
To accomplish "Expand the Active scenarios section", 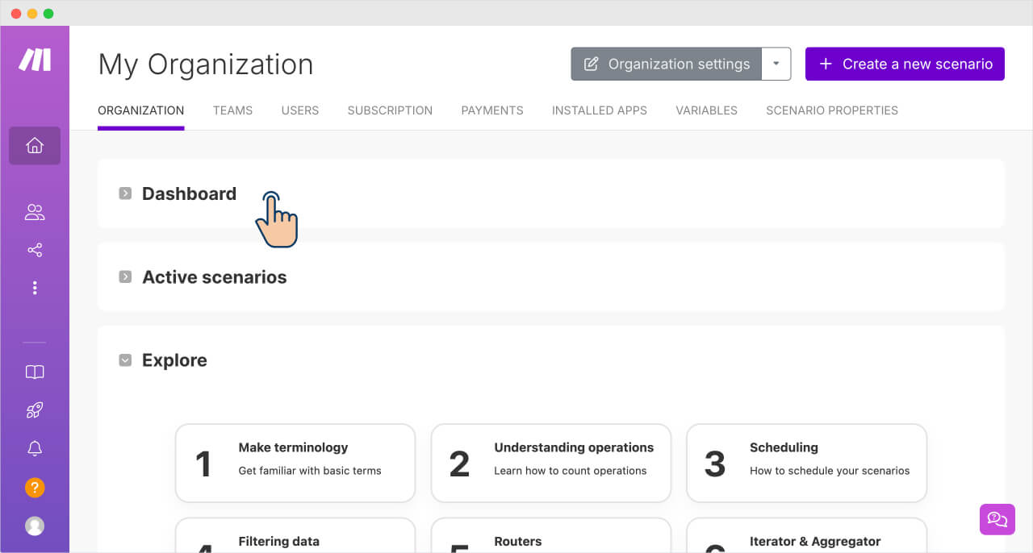I will pos(125,276).
